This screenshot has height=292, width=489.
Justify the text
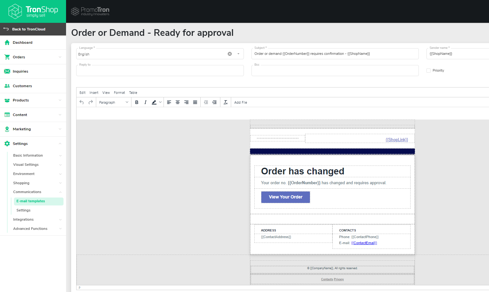click(195, 102)
